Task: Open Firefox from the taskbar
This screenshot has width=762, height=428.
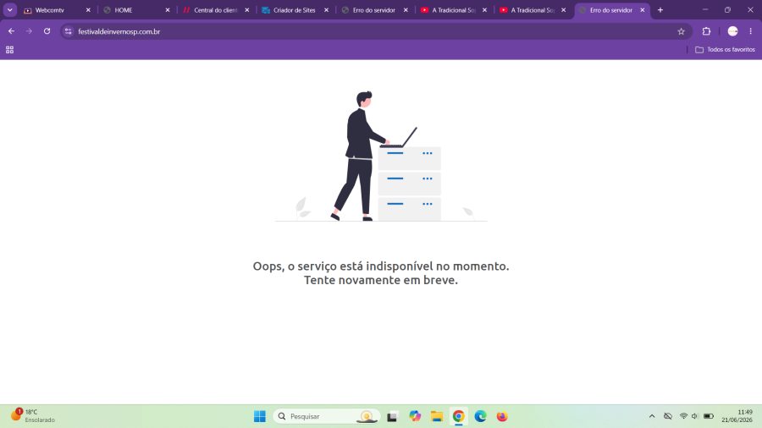Action: pos(502,416)
